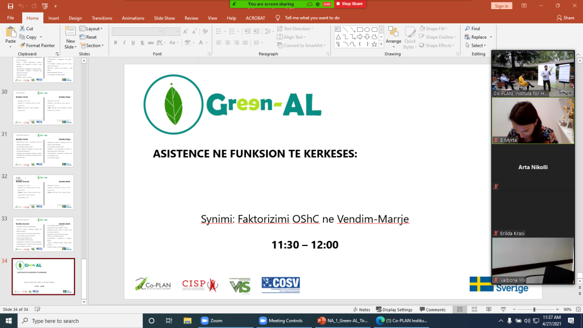Open the Slide Show tab
Viewport: 583px width, 328px height.
pyautogui.click(x=165, y=18)
